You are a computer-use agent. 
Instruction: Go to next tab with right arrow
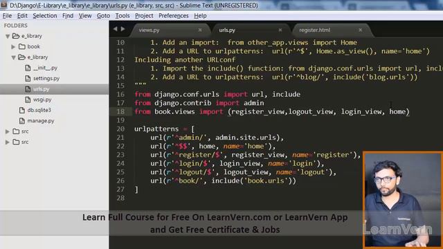(123, 29)
